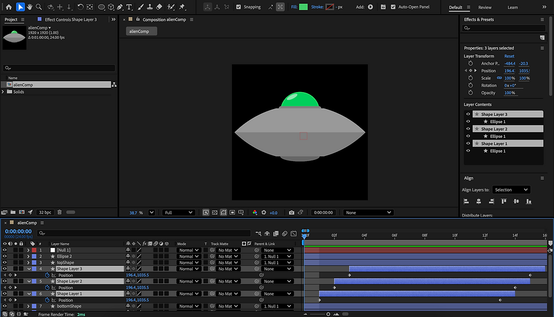Open parent dropdown for bottomShape layer
554x317 pixels.
[x=278, y=306]
